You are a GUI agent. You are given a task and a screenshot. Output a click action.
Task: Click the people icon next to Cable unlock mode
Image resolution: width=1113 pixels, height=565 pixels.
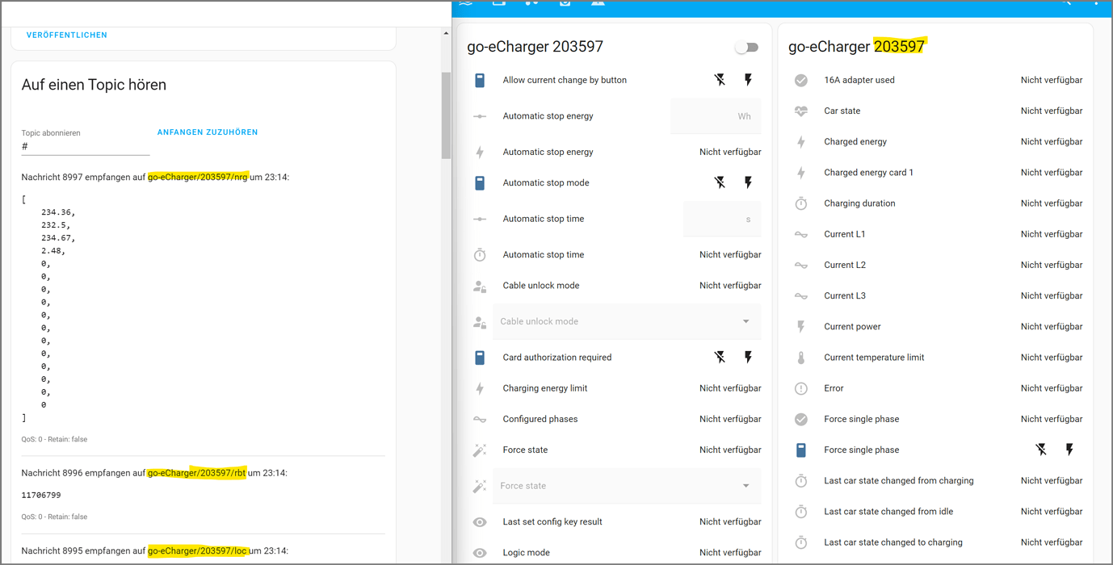480,285
